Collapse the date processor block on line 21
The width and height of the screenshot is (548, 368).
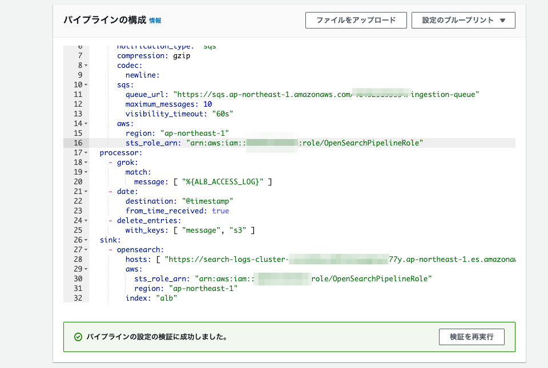click(87, 191)
